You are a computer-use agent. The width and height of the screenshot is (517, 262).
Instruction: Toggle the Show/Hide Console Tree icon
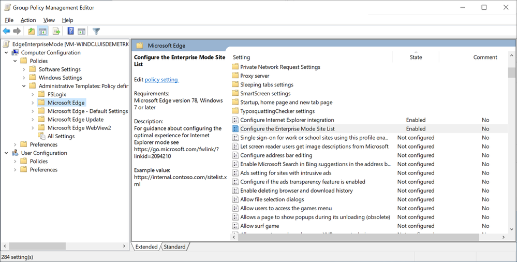tap(42, 31)
